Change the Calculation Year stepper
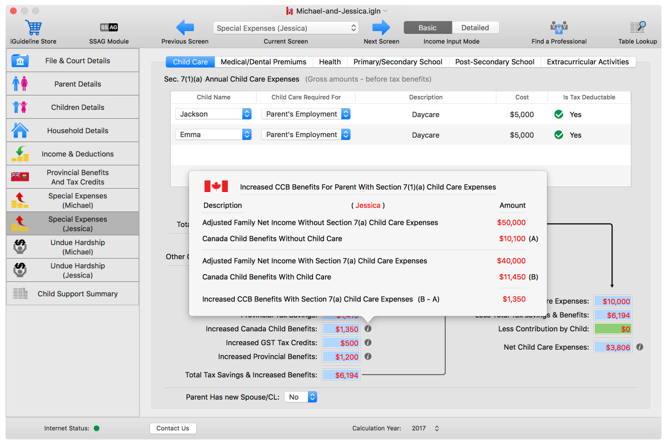Image resolution: width=667 pixels, height=444 pixels. point(437,428)
